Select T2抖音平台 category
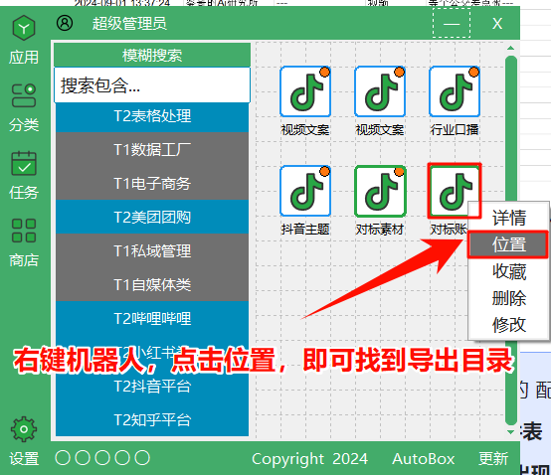The image size is (551, 475). (152, 387)
